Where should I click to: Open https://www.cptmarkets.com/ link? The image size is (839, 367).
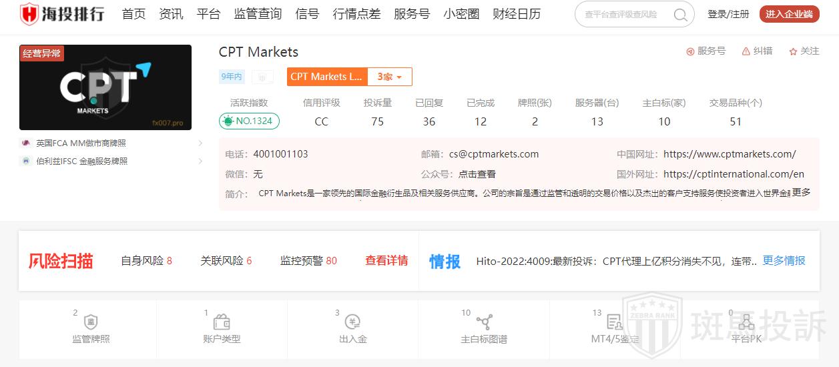[730, 154]
